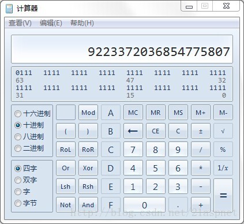
Task: Click the RoL rotate left key
Action: click(66, 150)
